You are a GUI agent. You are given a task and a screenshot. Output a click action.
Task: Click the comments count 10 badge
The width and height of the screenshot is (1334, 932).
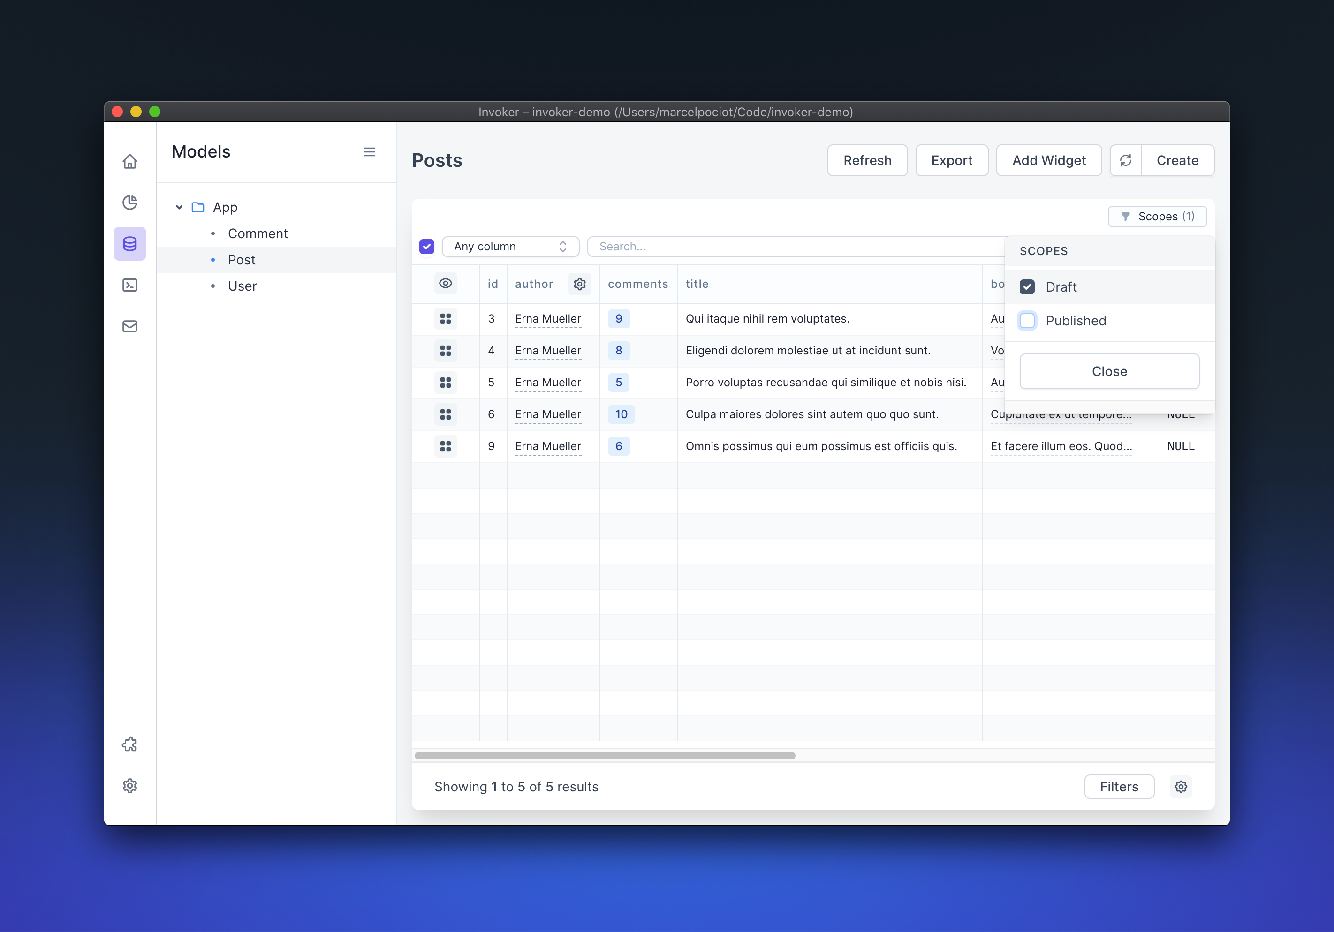tap(621, 414)
